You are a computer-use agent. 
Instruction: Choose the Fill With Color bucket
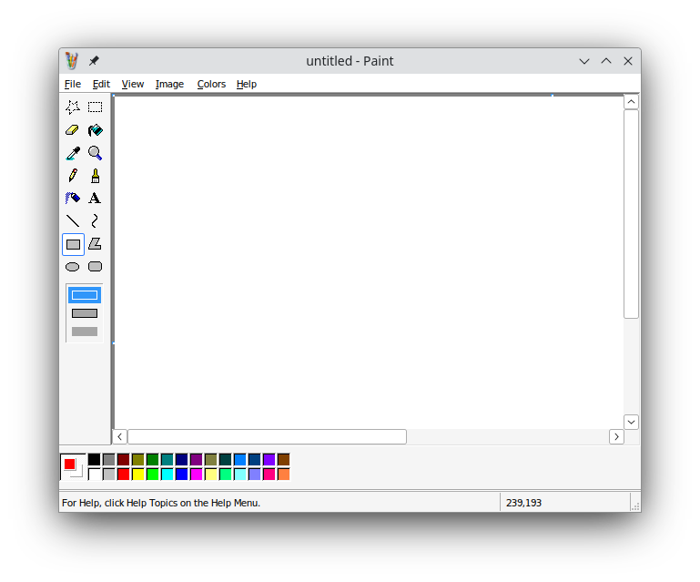click(x=95, y=130)
